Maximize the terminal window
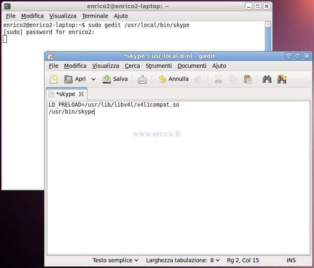The width and height of the screenshot is (314, 268). (x=258, y=6)
